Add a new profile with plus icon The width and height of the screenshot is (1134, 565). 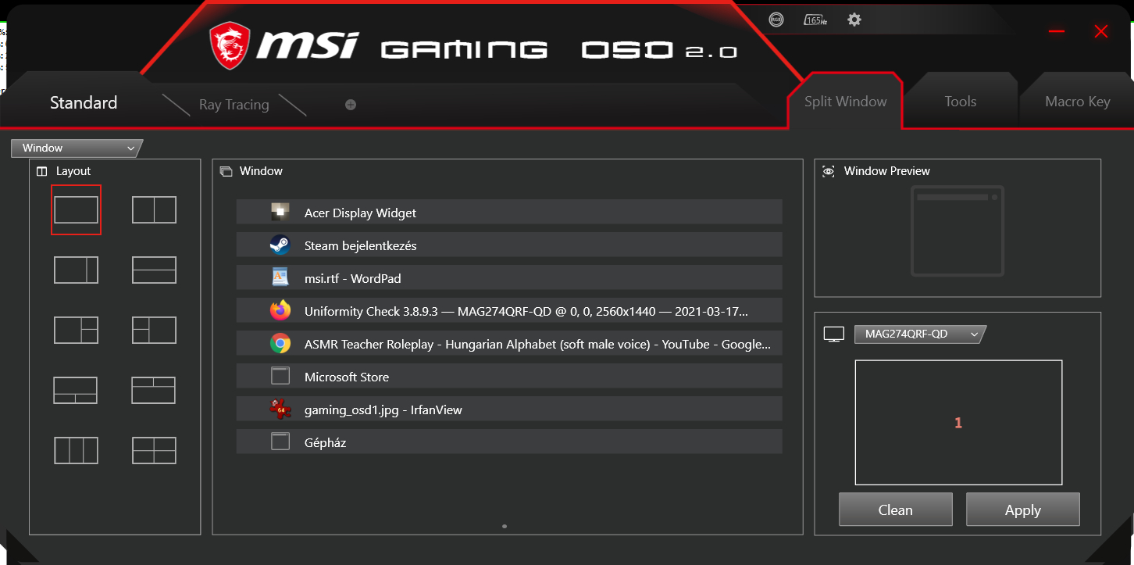click(351, 105)
